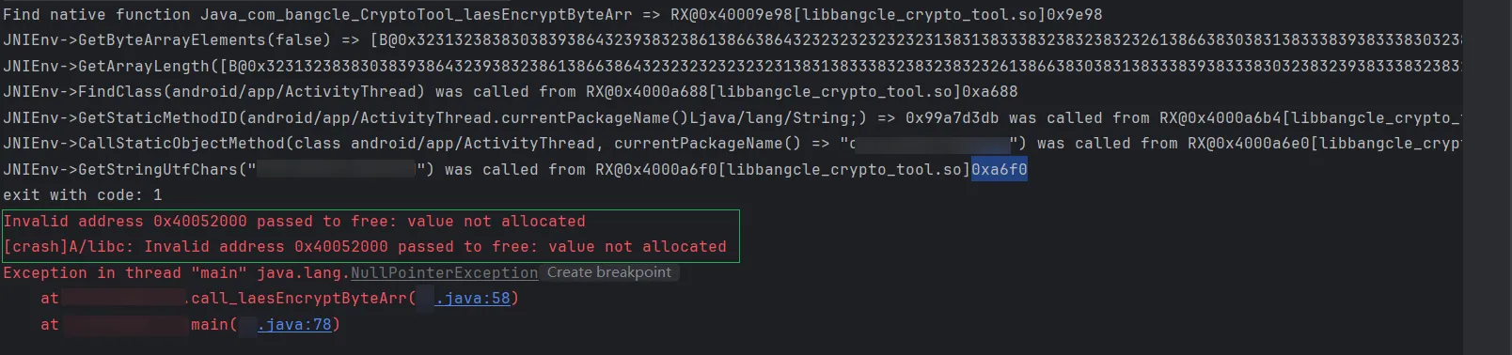
Task: Click the Create breakpoint hint
Action: coord(609,272)
